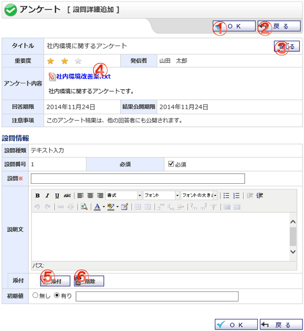Insert a bulleted list
Image resolution: width=304 pixels, height=331 pixels.
tap(226, 195)
